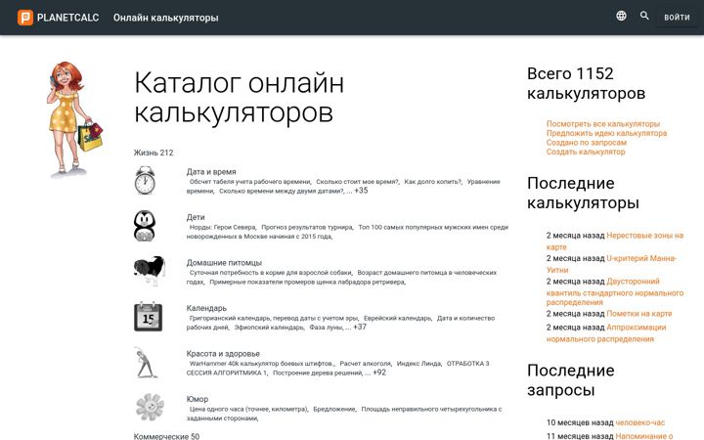Expand +35 more in Дата и время

[x=361, y=191]
